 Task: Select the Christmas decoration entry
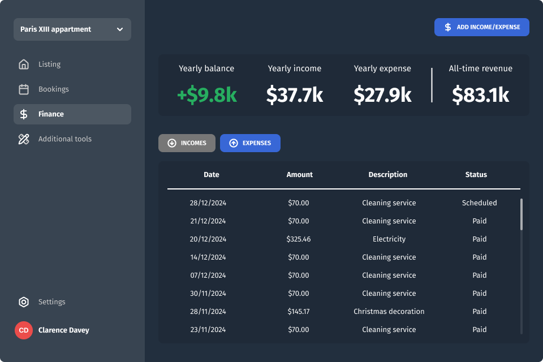coord(389,312)
